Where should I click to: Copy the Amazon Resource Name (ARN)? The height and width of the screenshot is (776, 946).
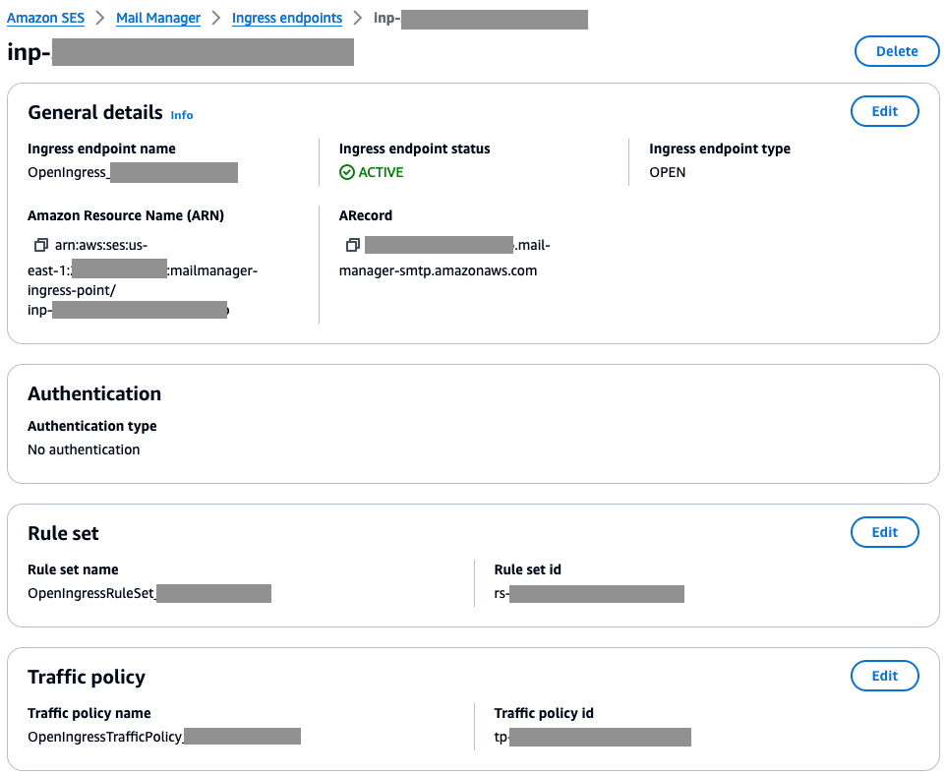[x=40, y=244]
